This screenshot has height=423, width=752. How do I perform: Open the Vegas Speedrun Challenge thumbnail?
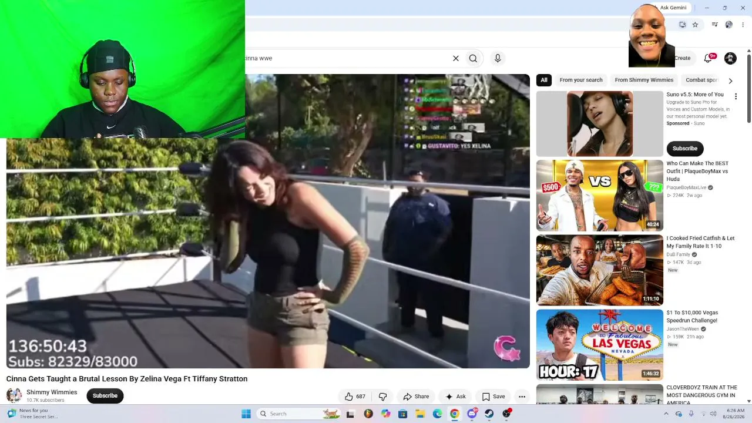coord(600,345)
